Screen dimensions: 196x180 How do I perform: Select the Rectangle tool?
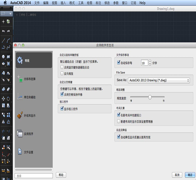[8, 57]
